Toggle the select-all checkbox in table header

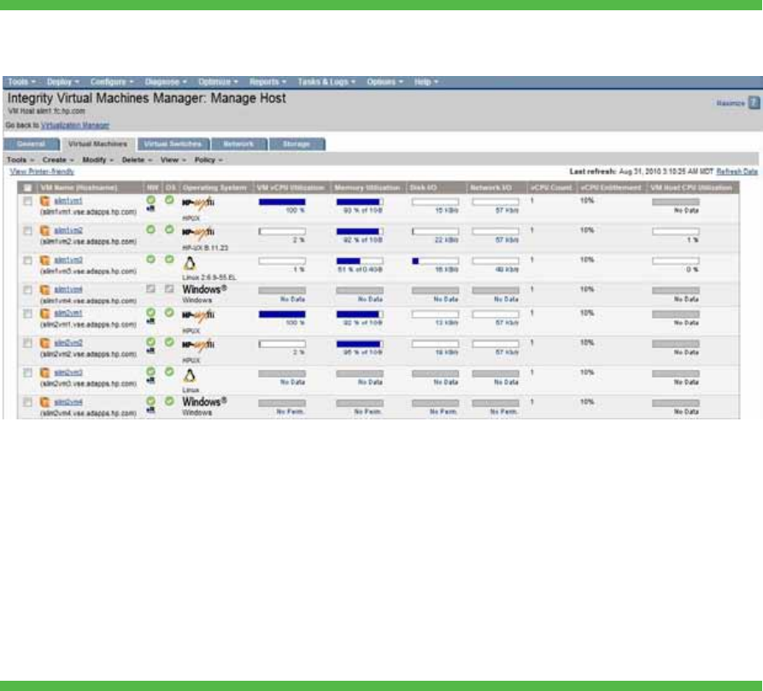point(27,187)
